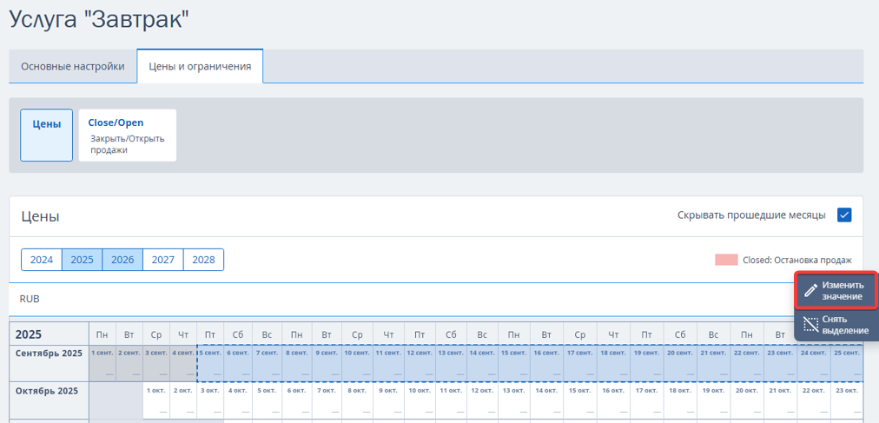
Task: Click the 14 сент. cell
Action: 483,364
